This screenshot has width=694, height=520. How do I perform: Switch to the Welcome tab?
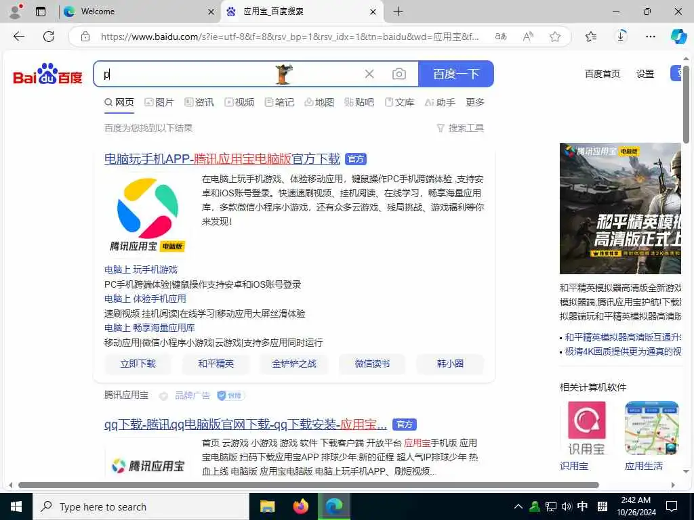[138, 12]
